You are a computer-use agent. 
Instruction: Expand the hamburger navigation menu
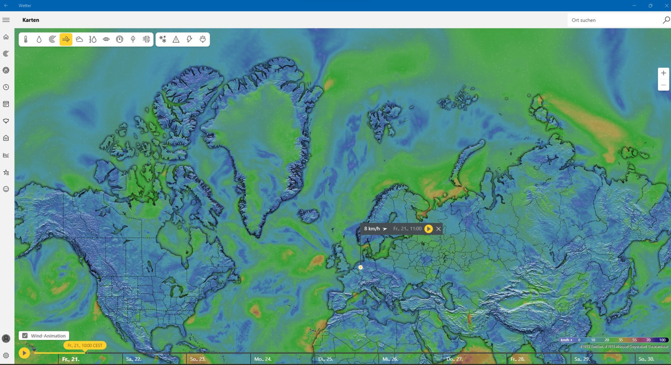(6, 20)
